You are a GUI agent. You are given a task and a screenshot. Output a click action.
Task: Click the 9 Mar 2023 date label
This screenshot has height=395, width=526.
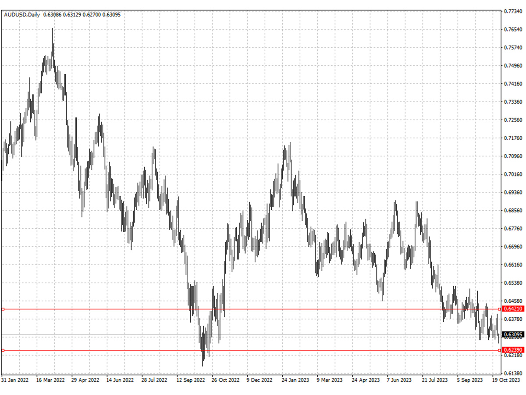(329, 380)
